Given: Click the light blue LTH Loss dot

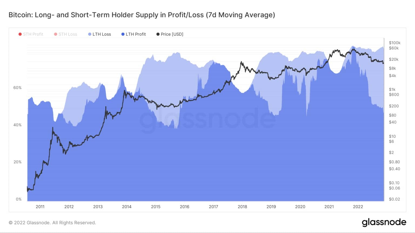Looking at the screenshot, I should point(90,34).
